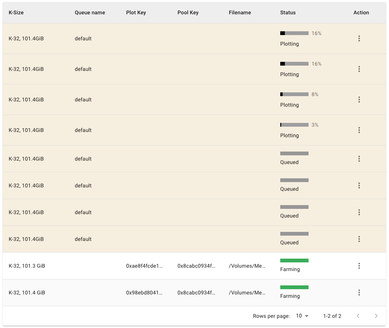
Task: Click filename cell of 101.3 GiB plot
Action: [x=247, y=266]
